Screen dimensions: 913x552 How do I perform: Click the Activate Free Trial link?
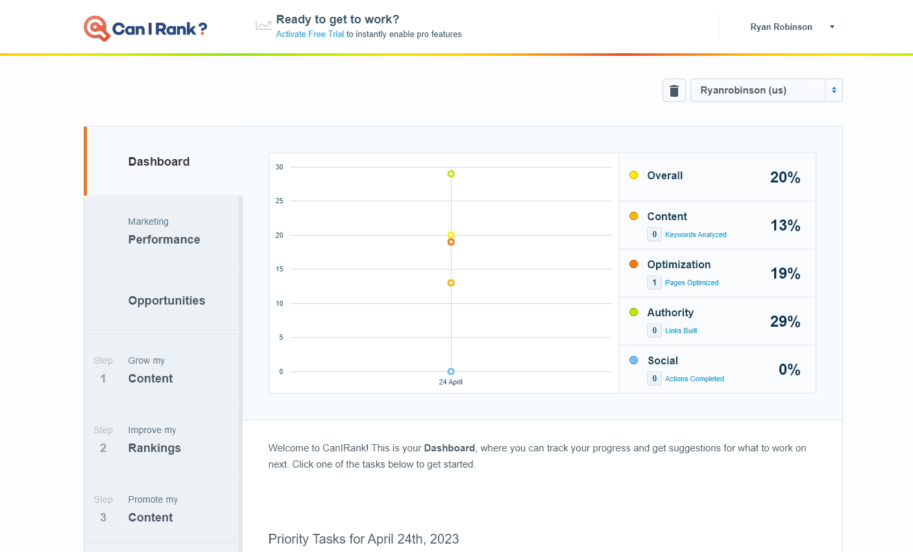310,34
